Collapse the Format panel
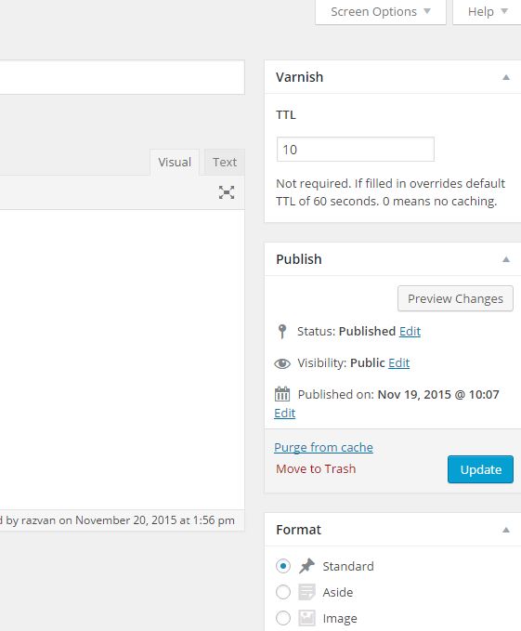The height and width of the screenshot is (631, 521). [506, 530]
